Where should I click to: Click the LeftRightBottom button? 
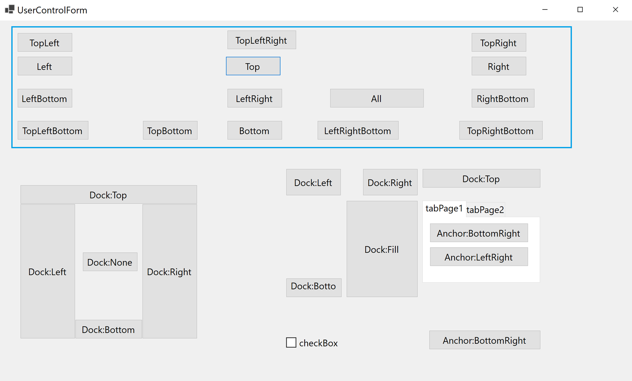(x=357, y=130)
